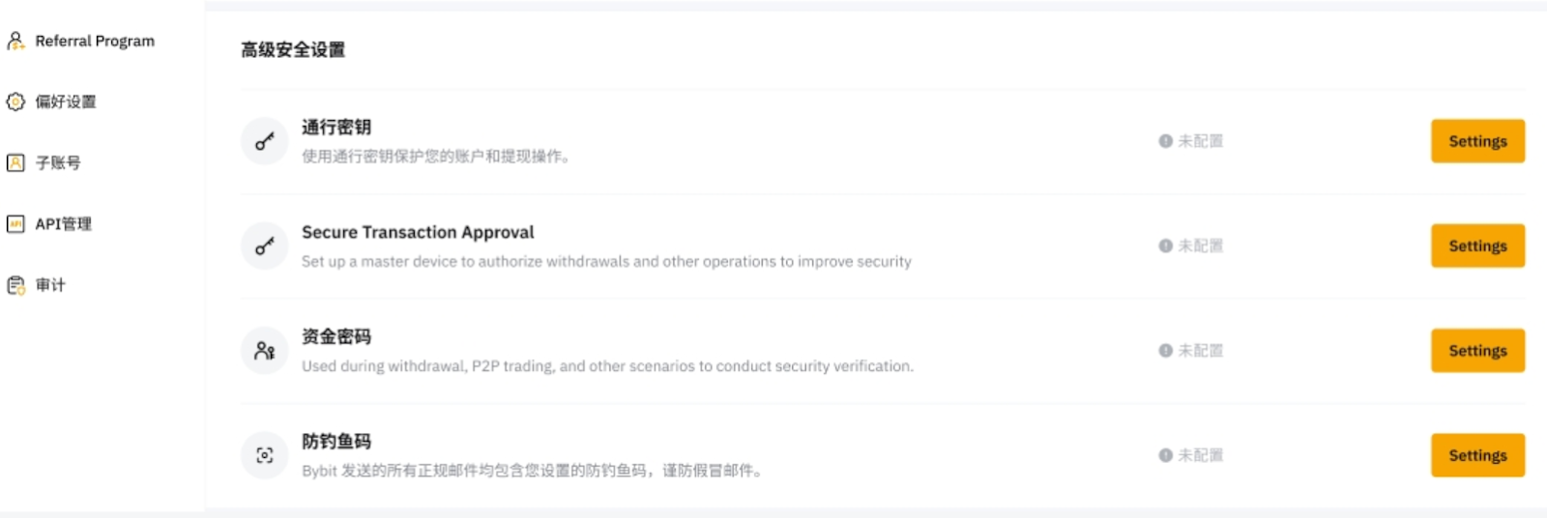This screenshot has height=518, width=1547.
Task: Configure 防钓鱼码 via Settings button
Action: [1477, 455]
